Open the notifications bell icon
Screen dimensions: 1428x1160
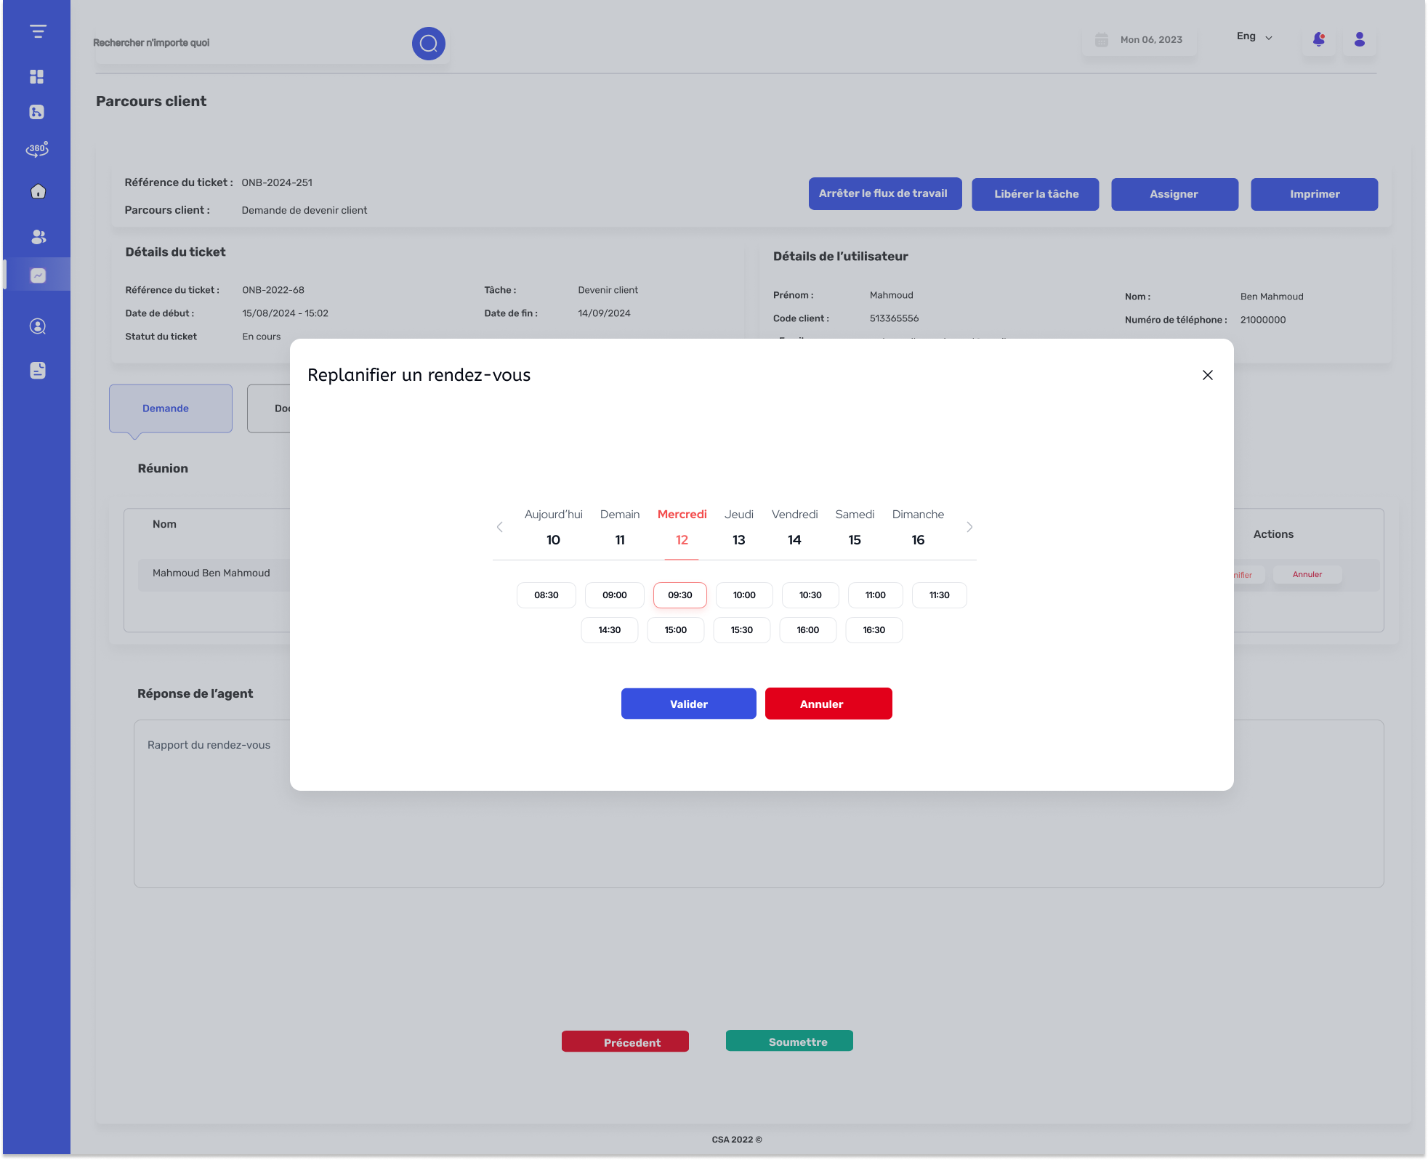click(1318, 39)
